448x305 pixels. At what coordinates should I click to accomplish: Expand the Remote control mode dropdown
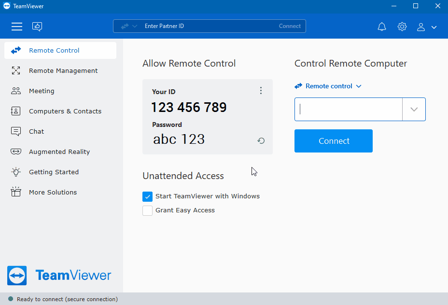328,86
